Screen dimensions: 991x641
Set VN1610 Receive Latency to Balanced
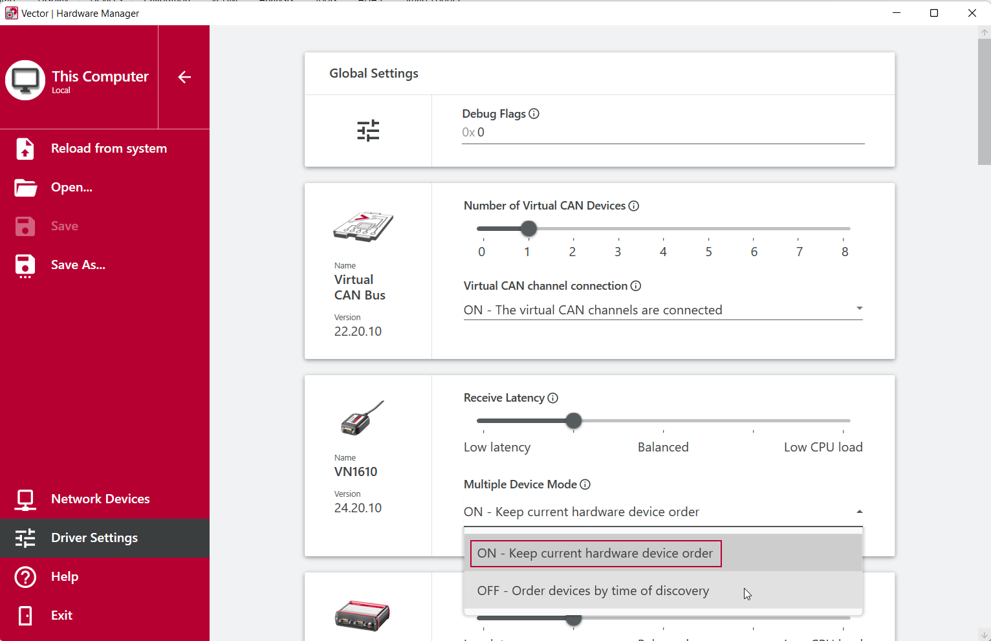coord(664,420)
